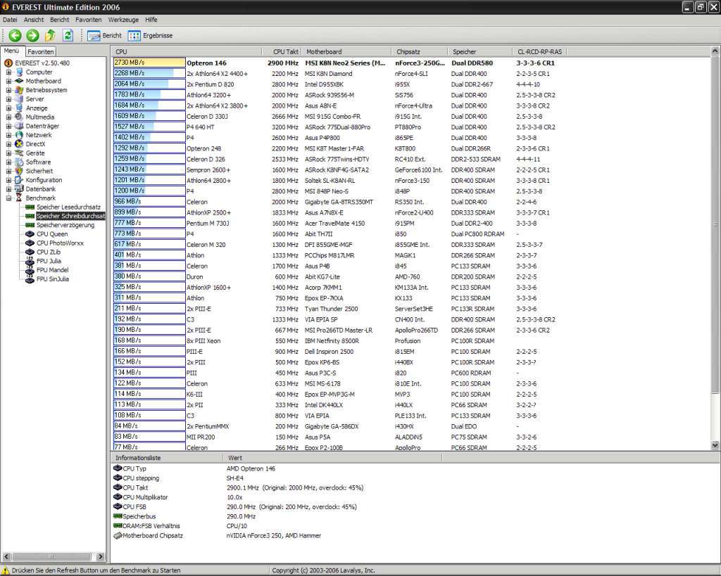The height and width of the screenshot is (576, 721).
Task: Open the CPU Queen benchmark
Action: click(x=52, y=233)
